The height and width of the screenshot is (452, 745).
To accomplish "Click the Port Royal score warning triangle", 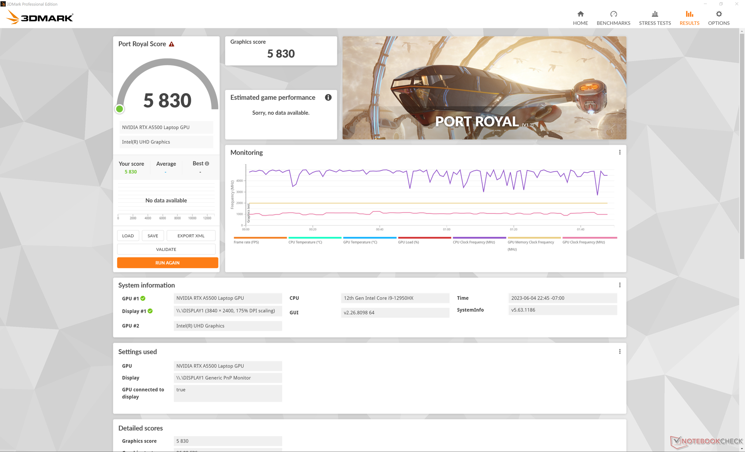I will [172, 44].
